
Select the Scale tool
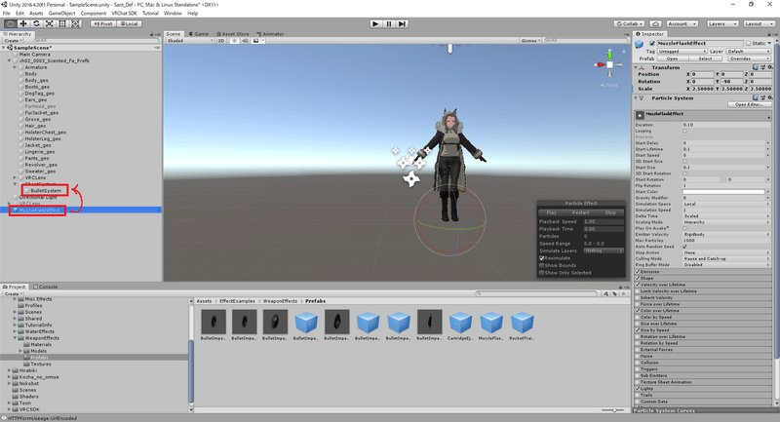click(50, 23)
